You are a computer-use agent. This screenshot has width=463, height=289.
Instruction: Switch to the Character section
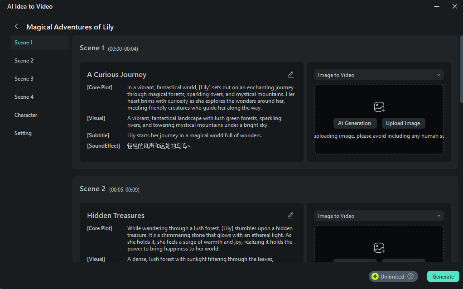coord(26,115)
